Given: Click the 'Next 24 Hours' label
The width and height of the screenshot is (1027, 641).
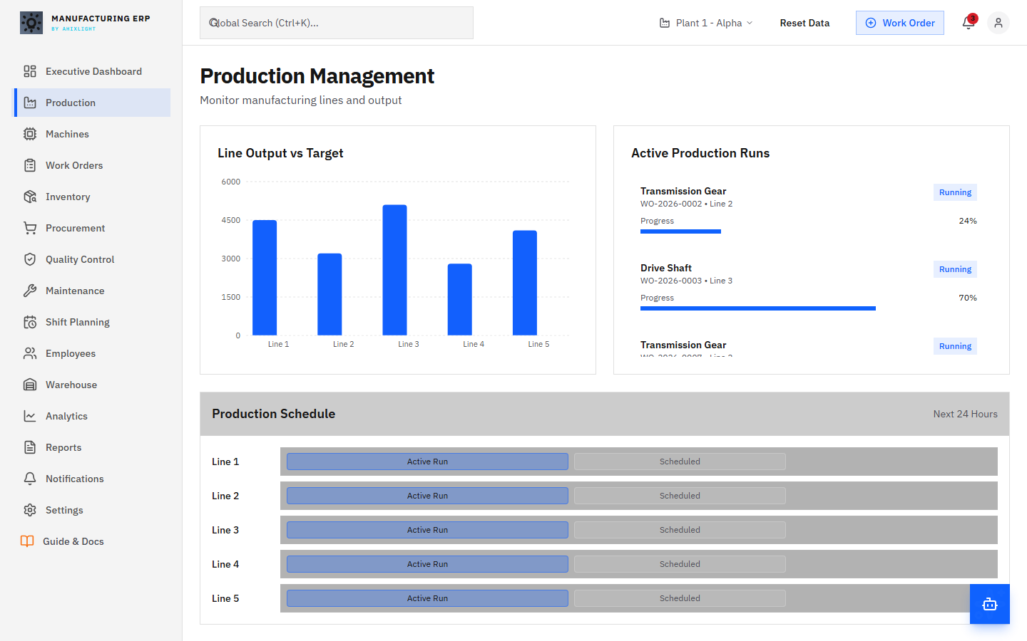Looking at the screenshot, I should (965, 414).
